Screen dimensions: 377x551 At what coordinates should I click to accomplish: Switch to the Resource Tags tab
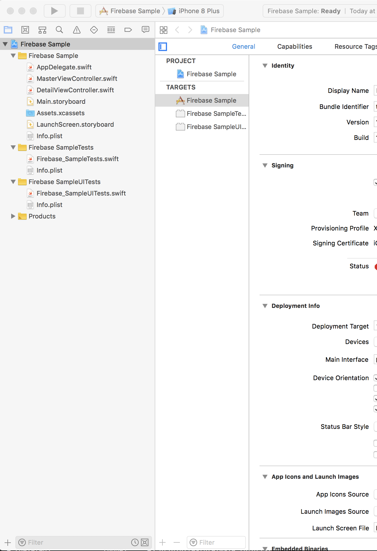coord(356,46)
